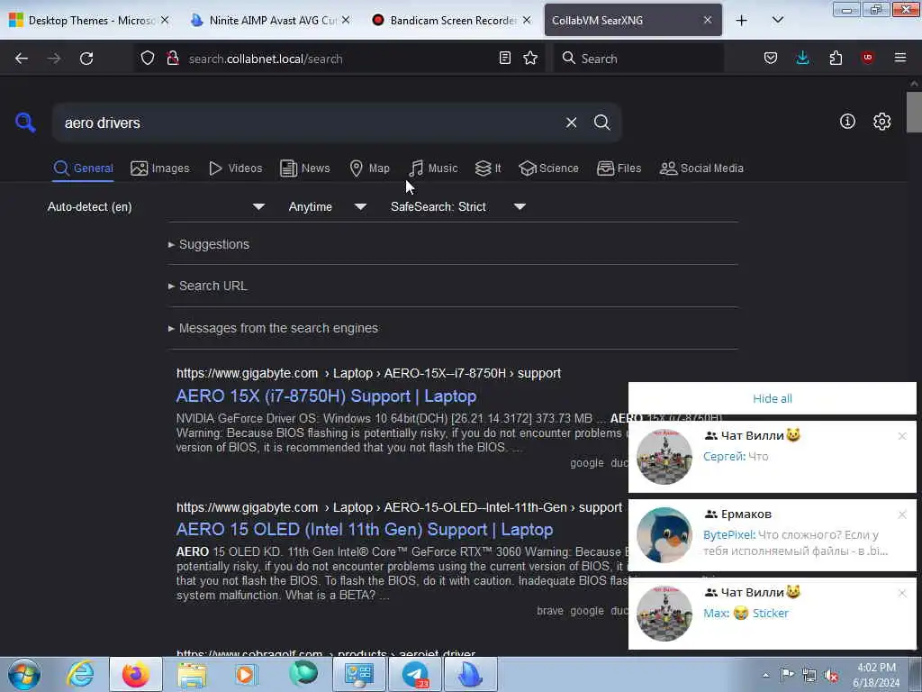Click the Firefox Search box
922x692 pixels.
tap(638, 59)
